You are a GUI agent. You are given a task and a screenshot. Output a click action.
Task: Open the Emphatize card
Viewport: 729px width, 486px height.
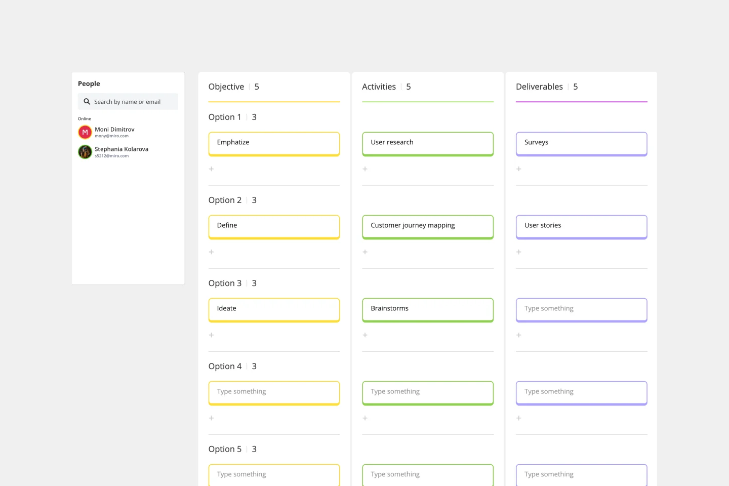274,144
